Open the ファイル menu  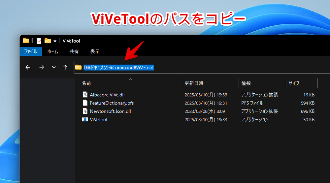[31, 51]
